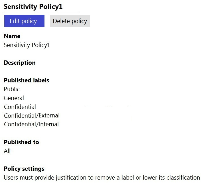Click the standalone Confidential label entry
The image size is (203, 183).
20,107
